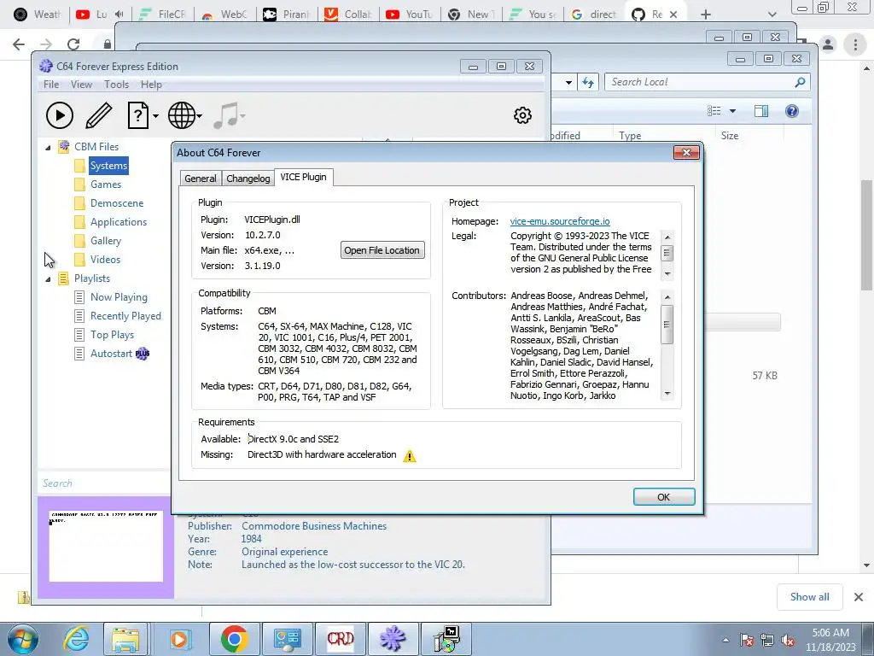
Task: Collapse the CBM Files tree node
Action: pyautogui.click(x=48, y=147)
